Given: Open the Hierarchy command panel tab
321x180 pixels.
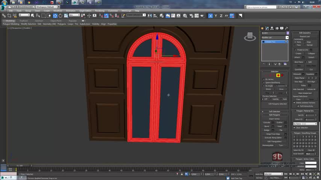Looking at the screenshot, I should point(271,28).
